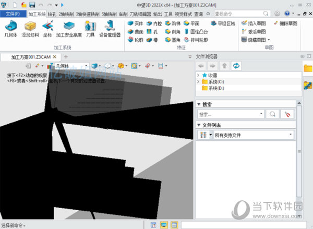Open the 坐标 coordinate tool
313x229 pixels.
point(47,29)
